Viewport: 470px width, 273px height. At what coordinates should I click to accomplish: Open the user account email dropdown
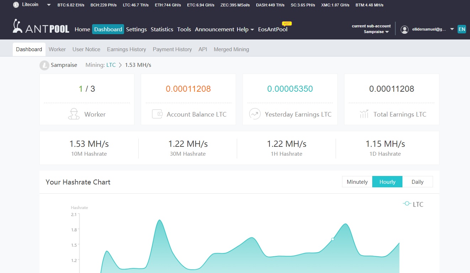tap(452, 30)
